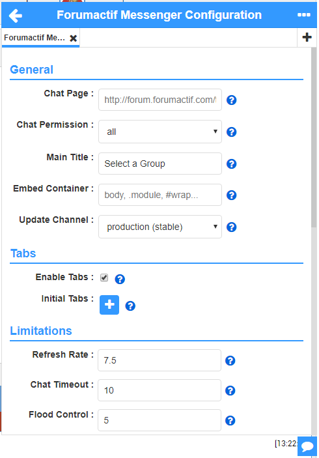The height and width of the screenshot is (458, 319).
Task: Open the three-dot options menu
Action: 304,15
